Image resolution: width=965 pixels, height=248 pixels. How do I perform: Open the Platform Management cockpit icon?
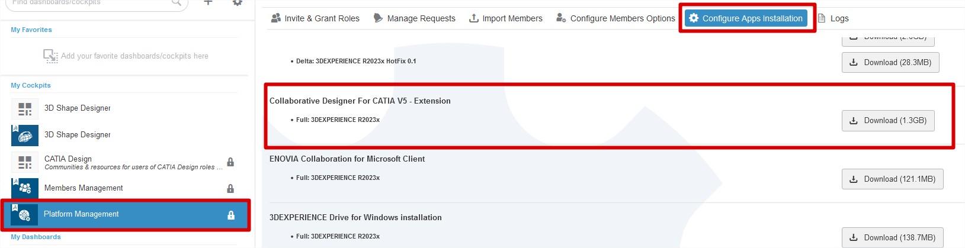click(25, 215)
